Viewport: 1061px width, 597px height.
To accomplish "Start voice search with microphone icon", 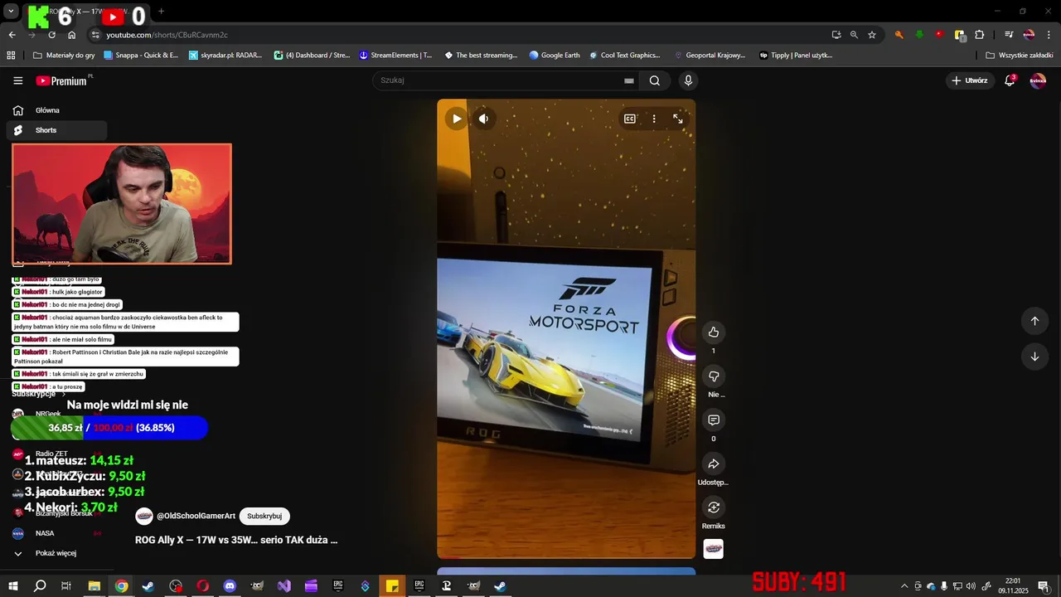I will 688,80.
